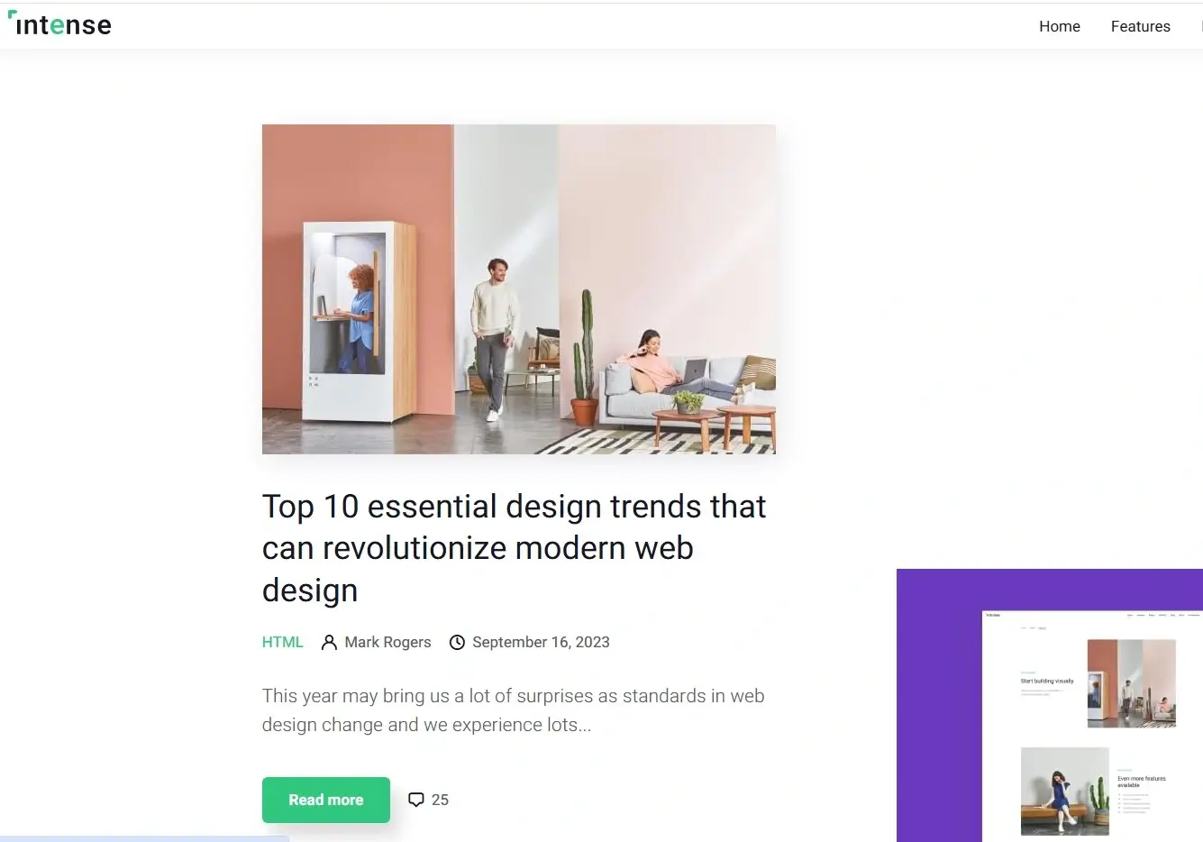Click the office scene image inside the banner preview
The height and width of the screenshot is (842, 1203).
(x=1132, y=683)
